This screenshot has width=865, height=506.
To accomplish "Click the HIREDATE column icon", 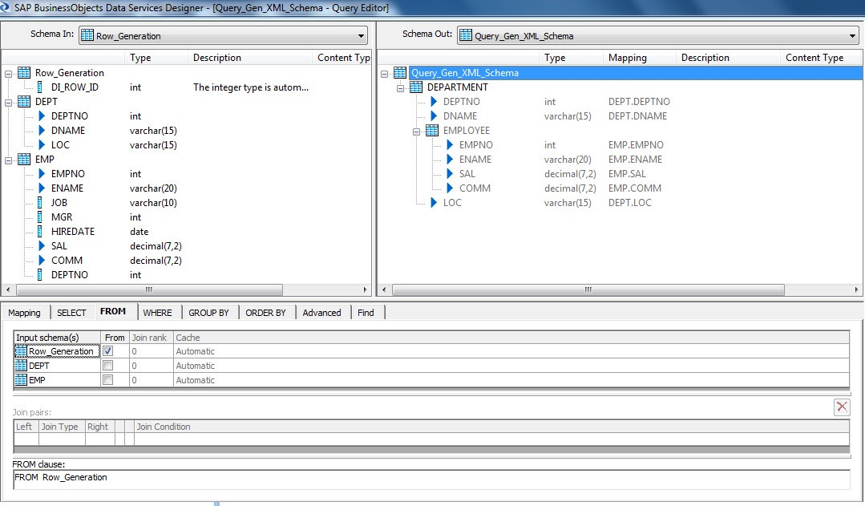I will click(40, 231).
